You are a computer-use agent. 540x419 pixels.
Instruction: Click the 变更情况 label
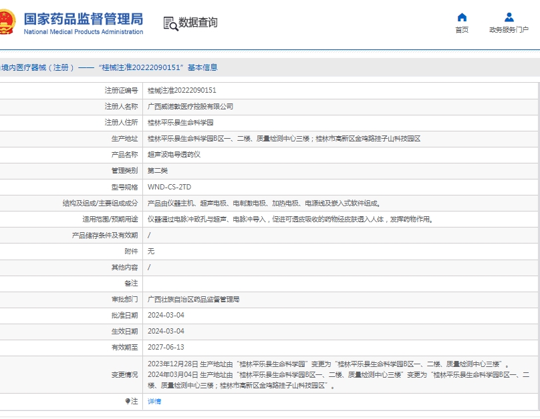click(x=125, y=375)
